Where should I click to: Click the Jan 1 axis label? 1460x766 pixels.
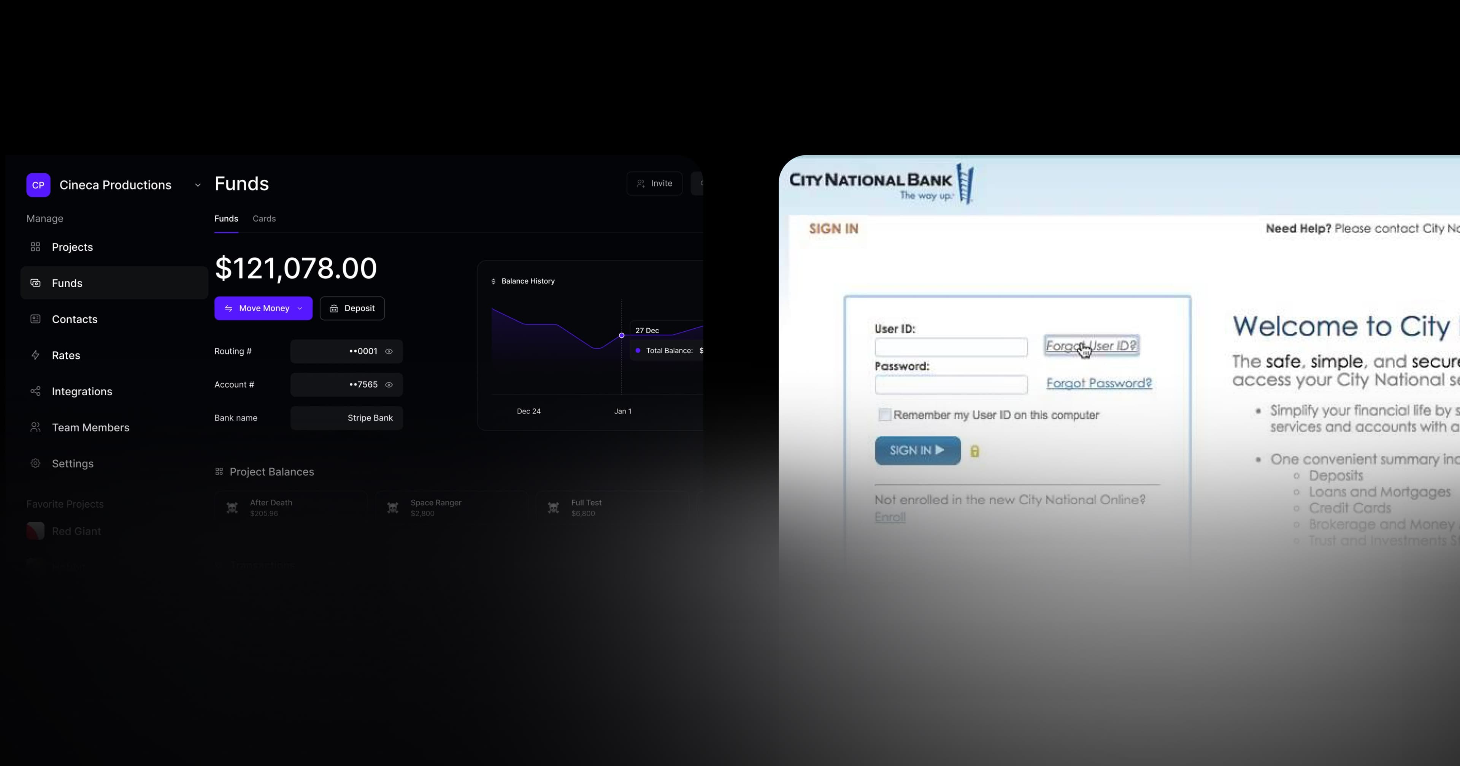click(623, 411)
